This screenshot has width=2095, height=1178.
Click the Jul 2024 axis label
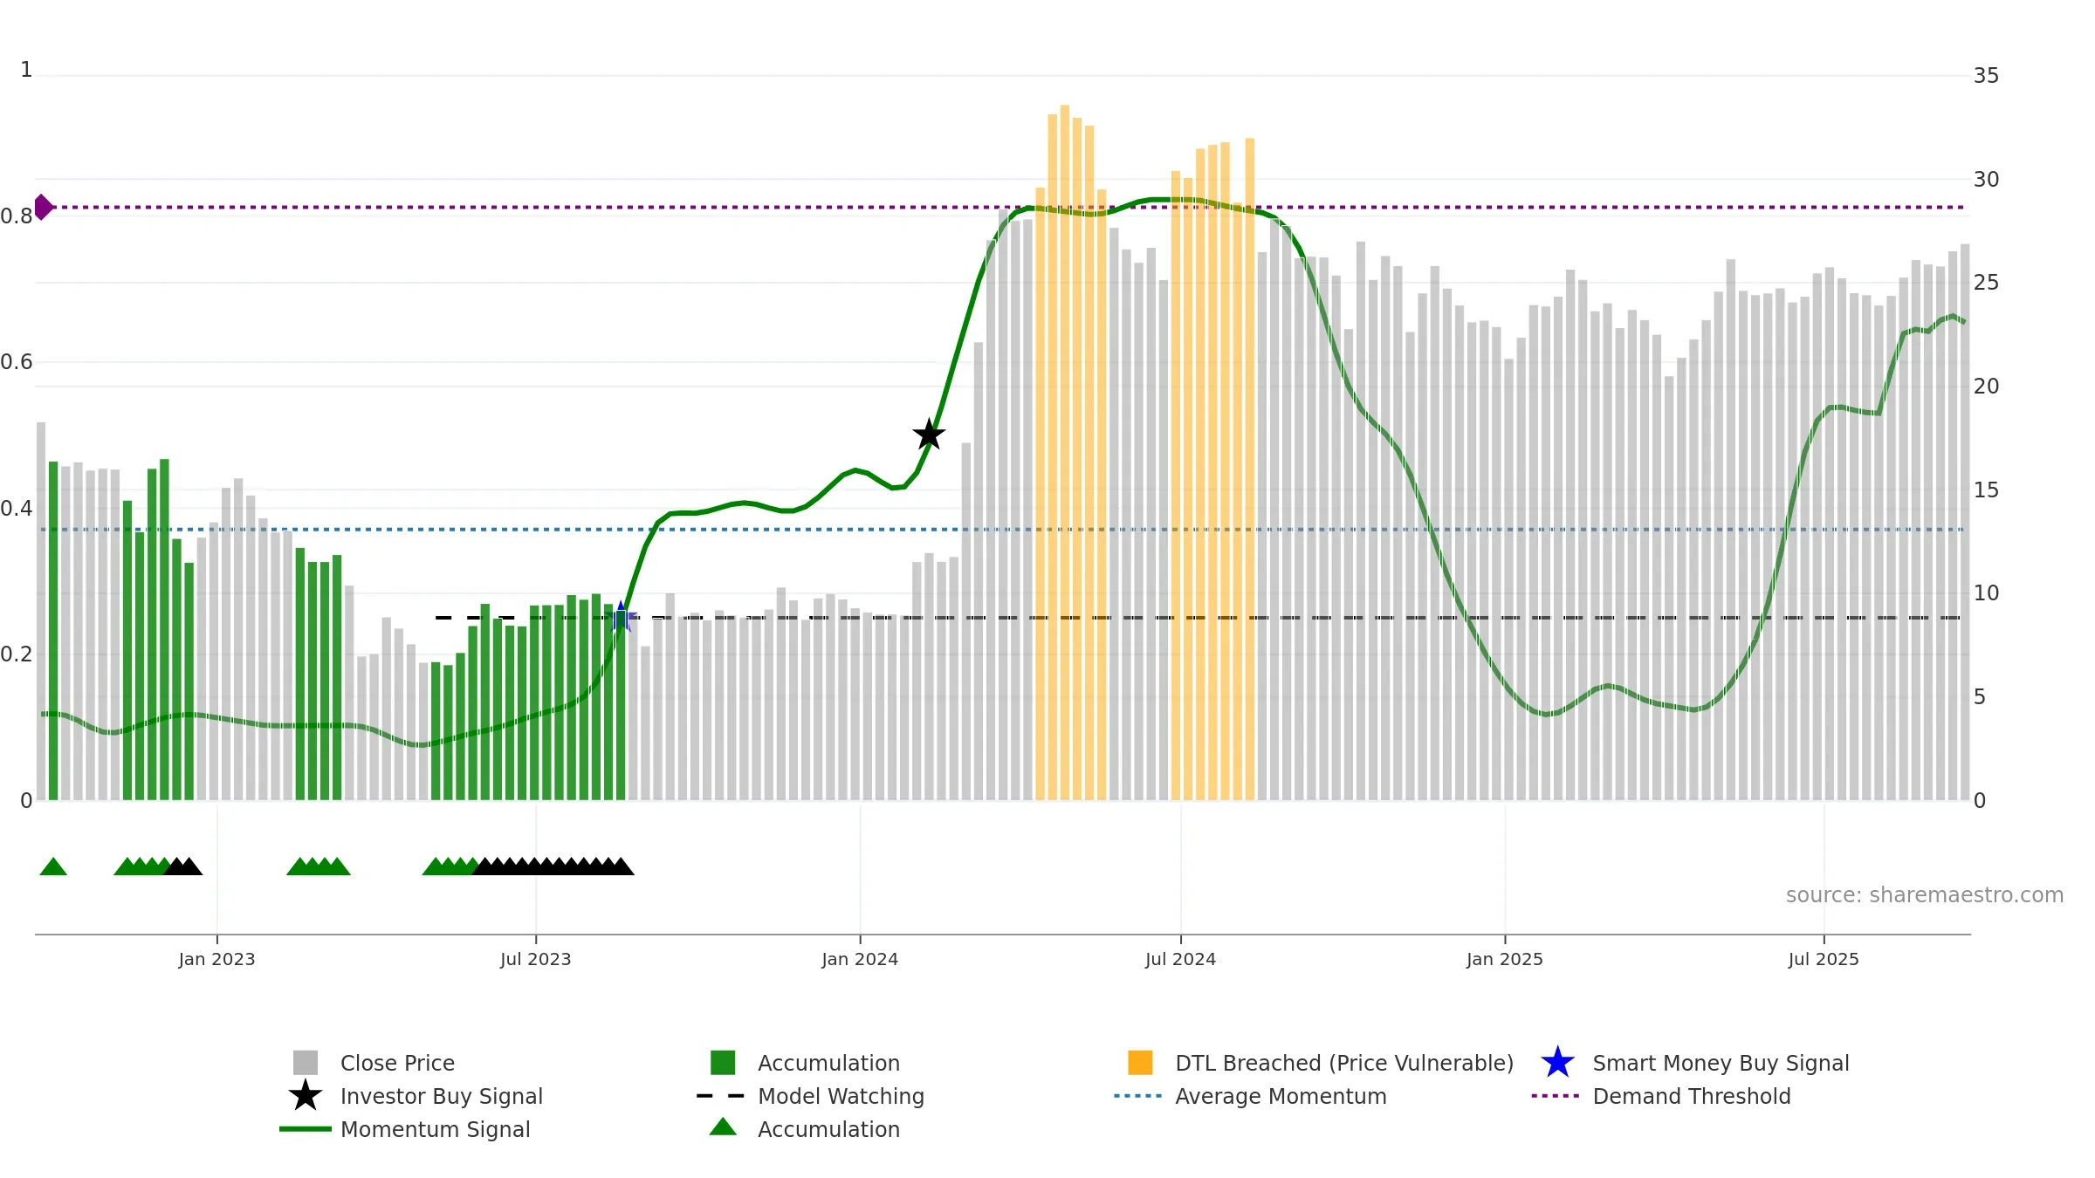click(x=1180, y=960)
